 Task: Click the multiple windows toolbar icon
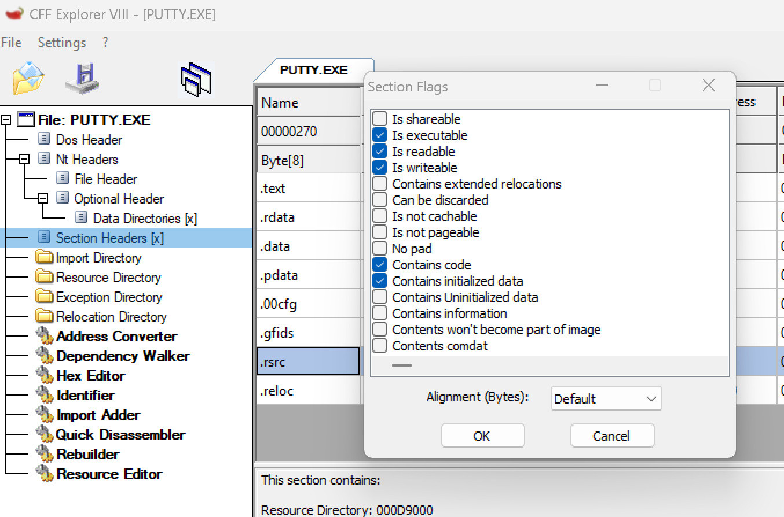pos(197,80)
